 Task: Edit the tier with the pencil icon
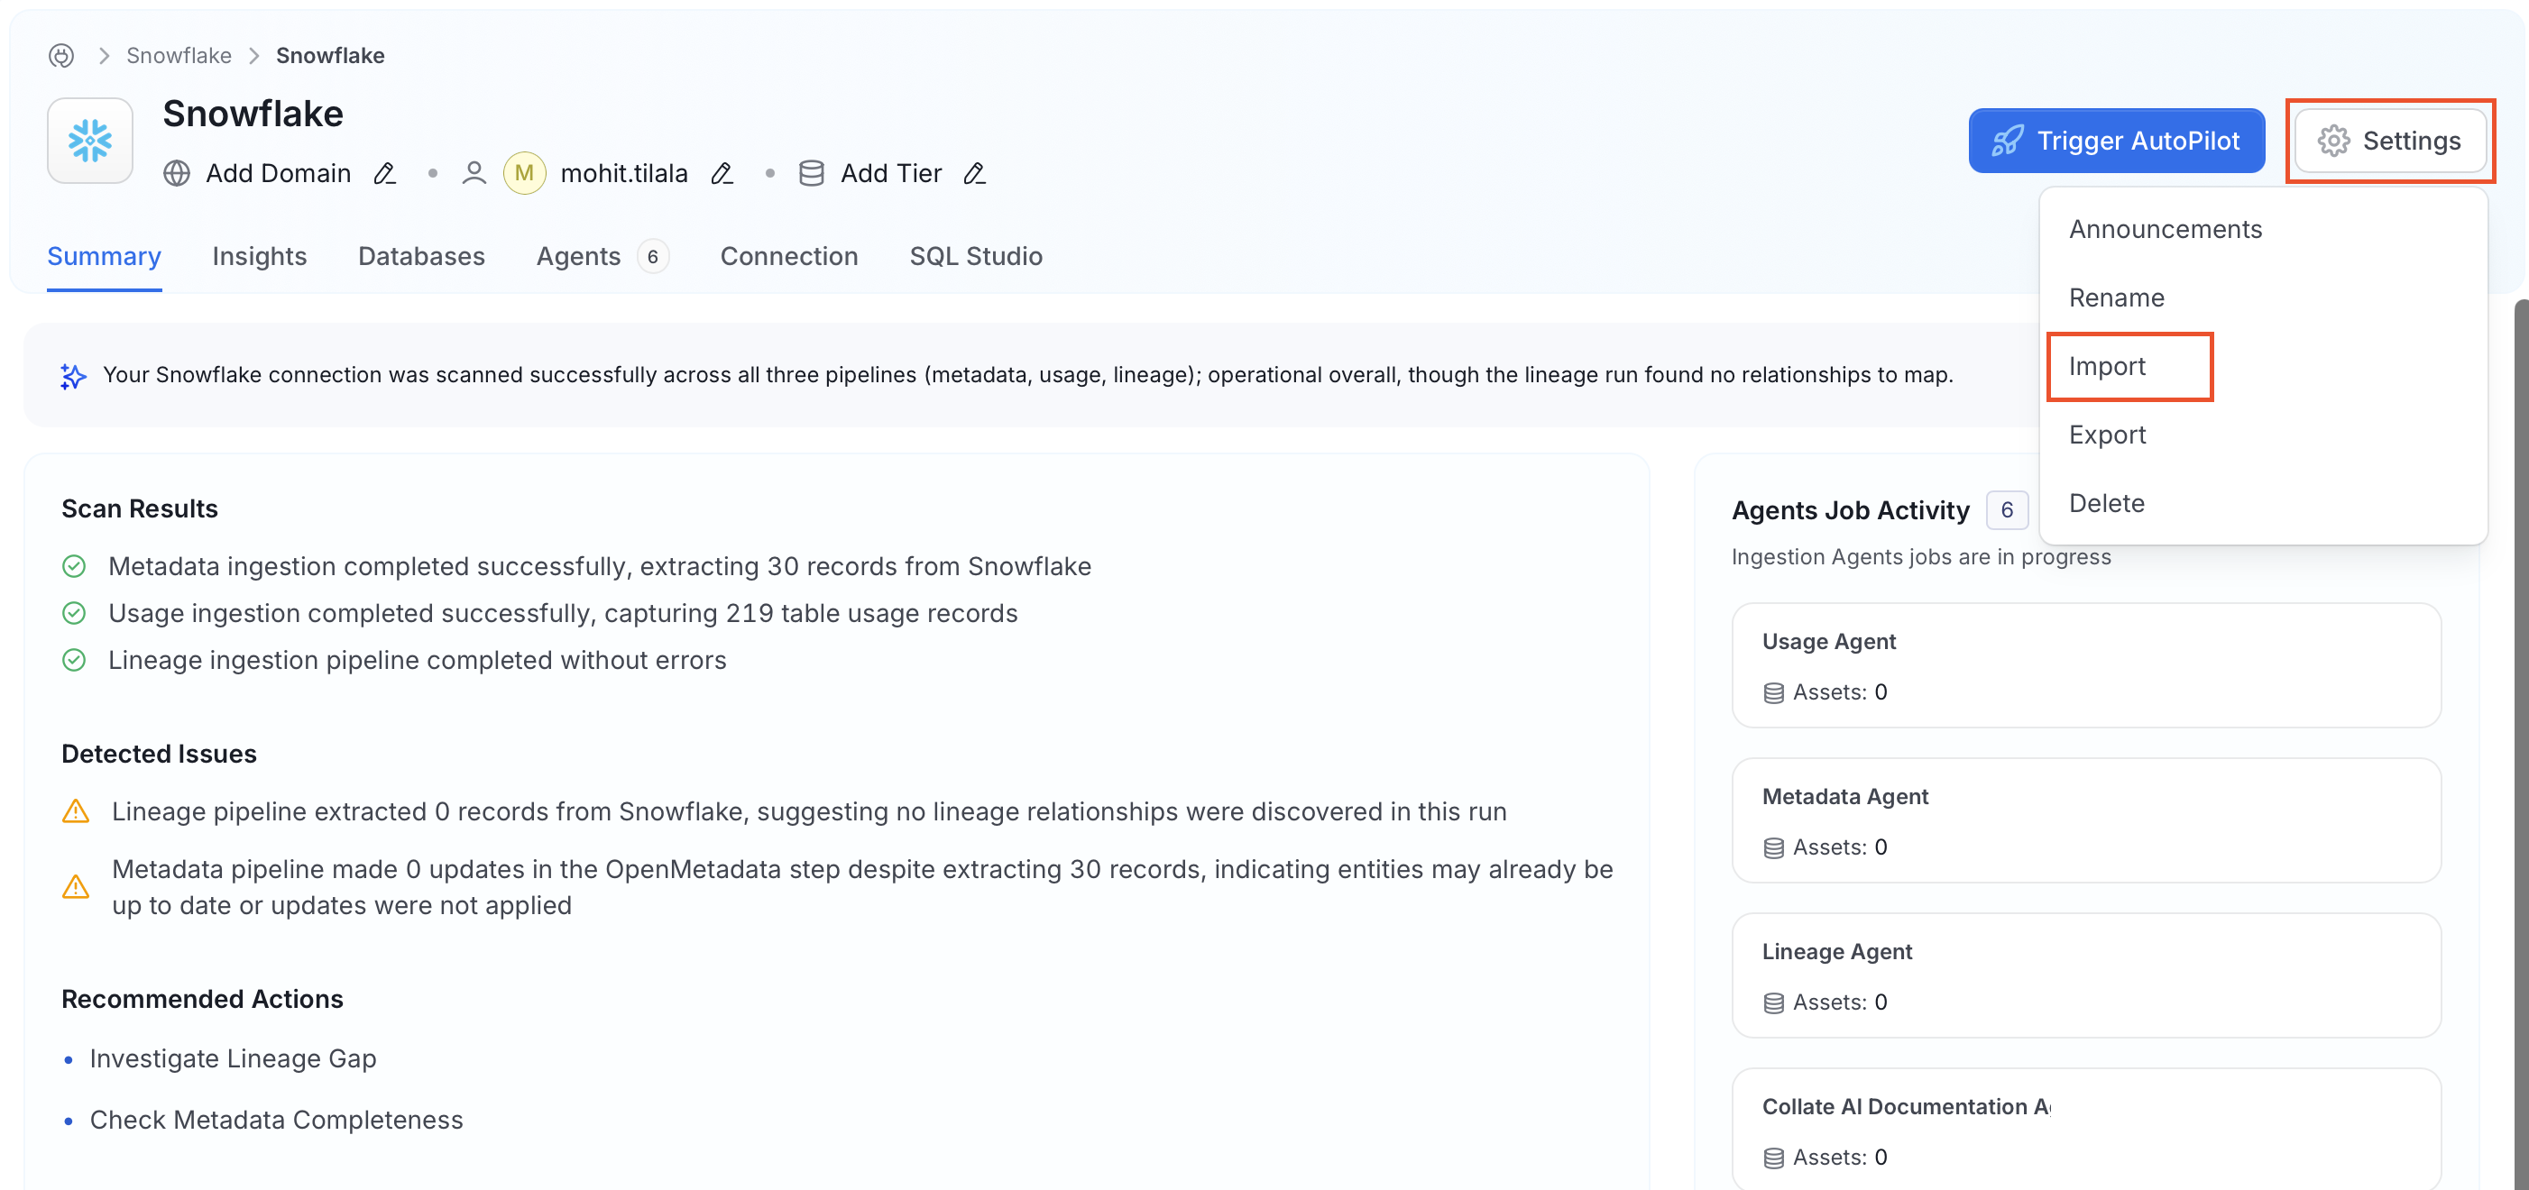pyautogui.click(x=975, y=174)
